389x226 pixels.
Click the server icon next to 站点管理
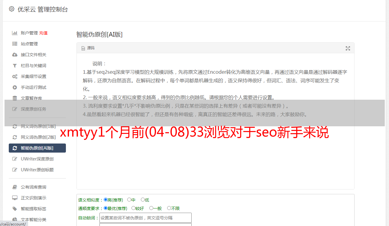point(15,44)
